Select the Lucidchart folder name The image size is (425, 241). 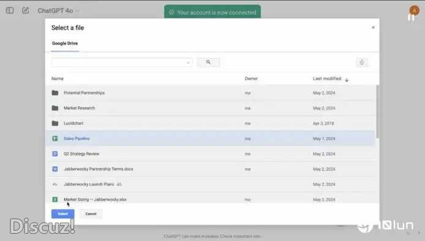click(73, 123)
